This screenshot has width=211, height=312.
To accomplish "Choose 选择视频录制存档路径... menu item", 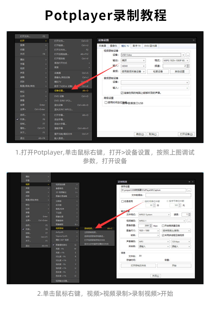I will click(97, 236).
